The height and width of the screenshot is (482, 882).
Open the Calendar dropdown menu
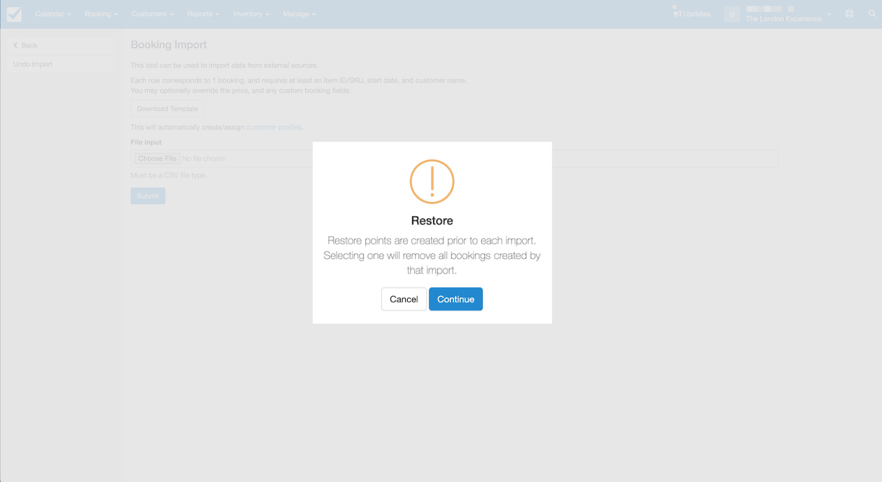[x=52, y=14]
